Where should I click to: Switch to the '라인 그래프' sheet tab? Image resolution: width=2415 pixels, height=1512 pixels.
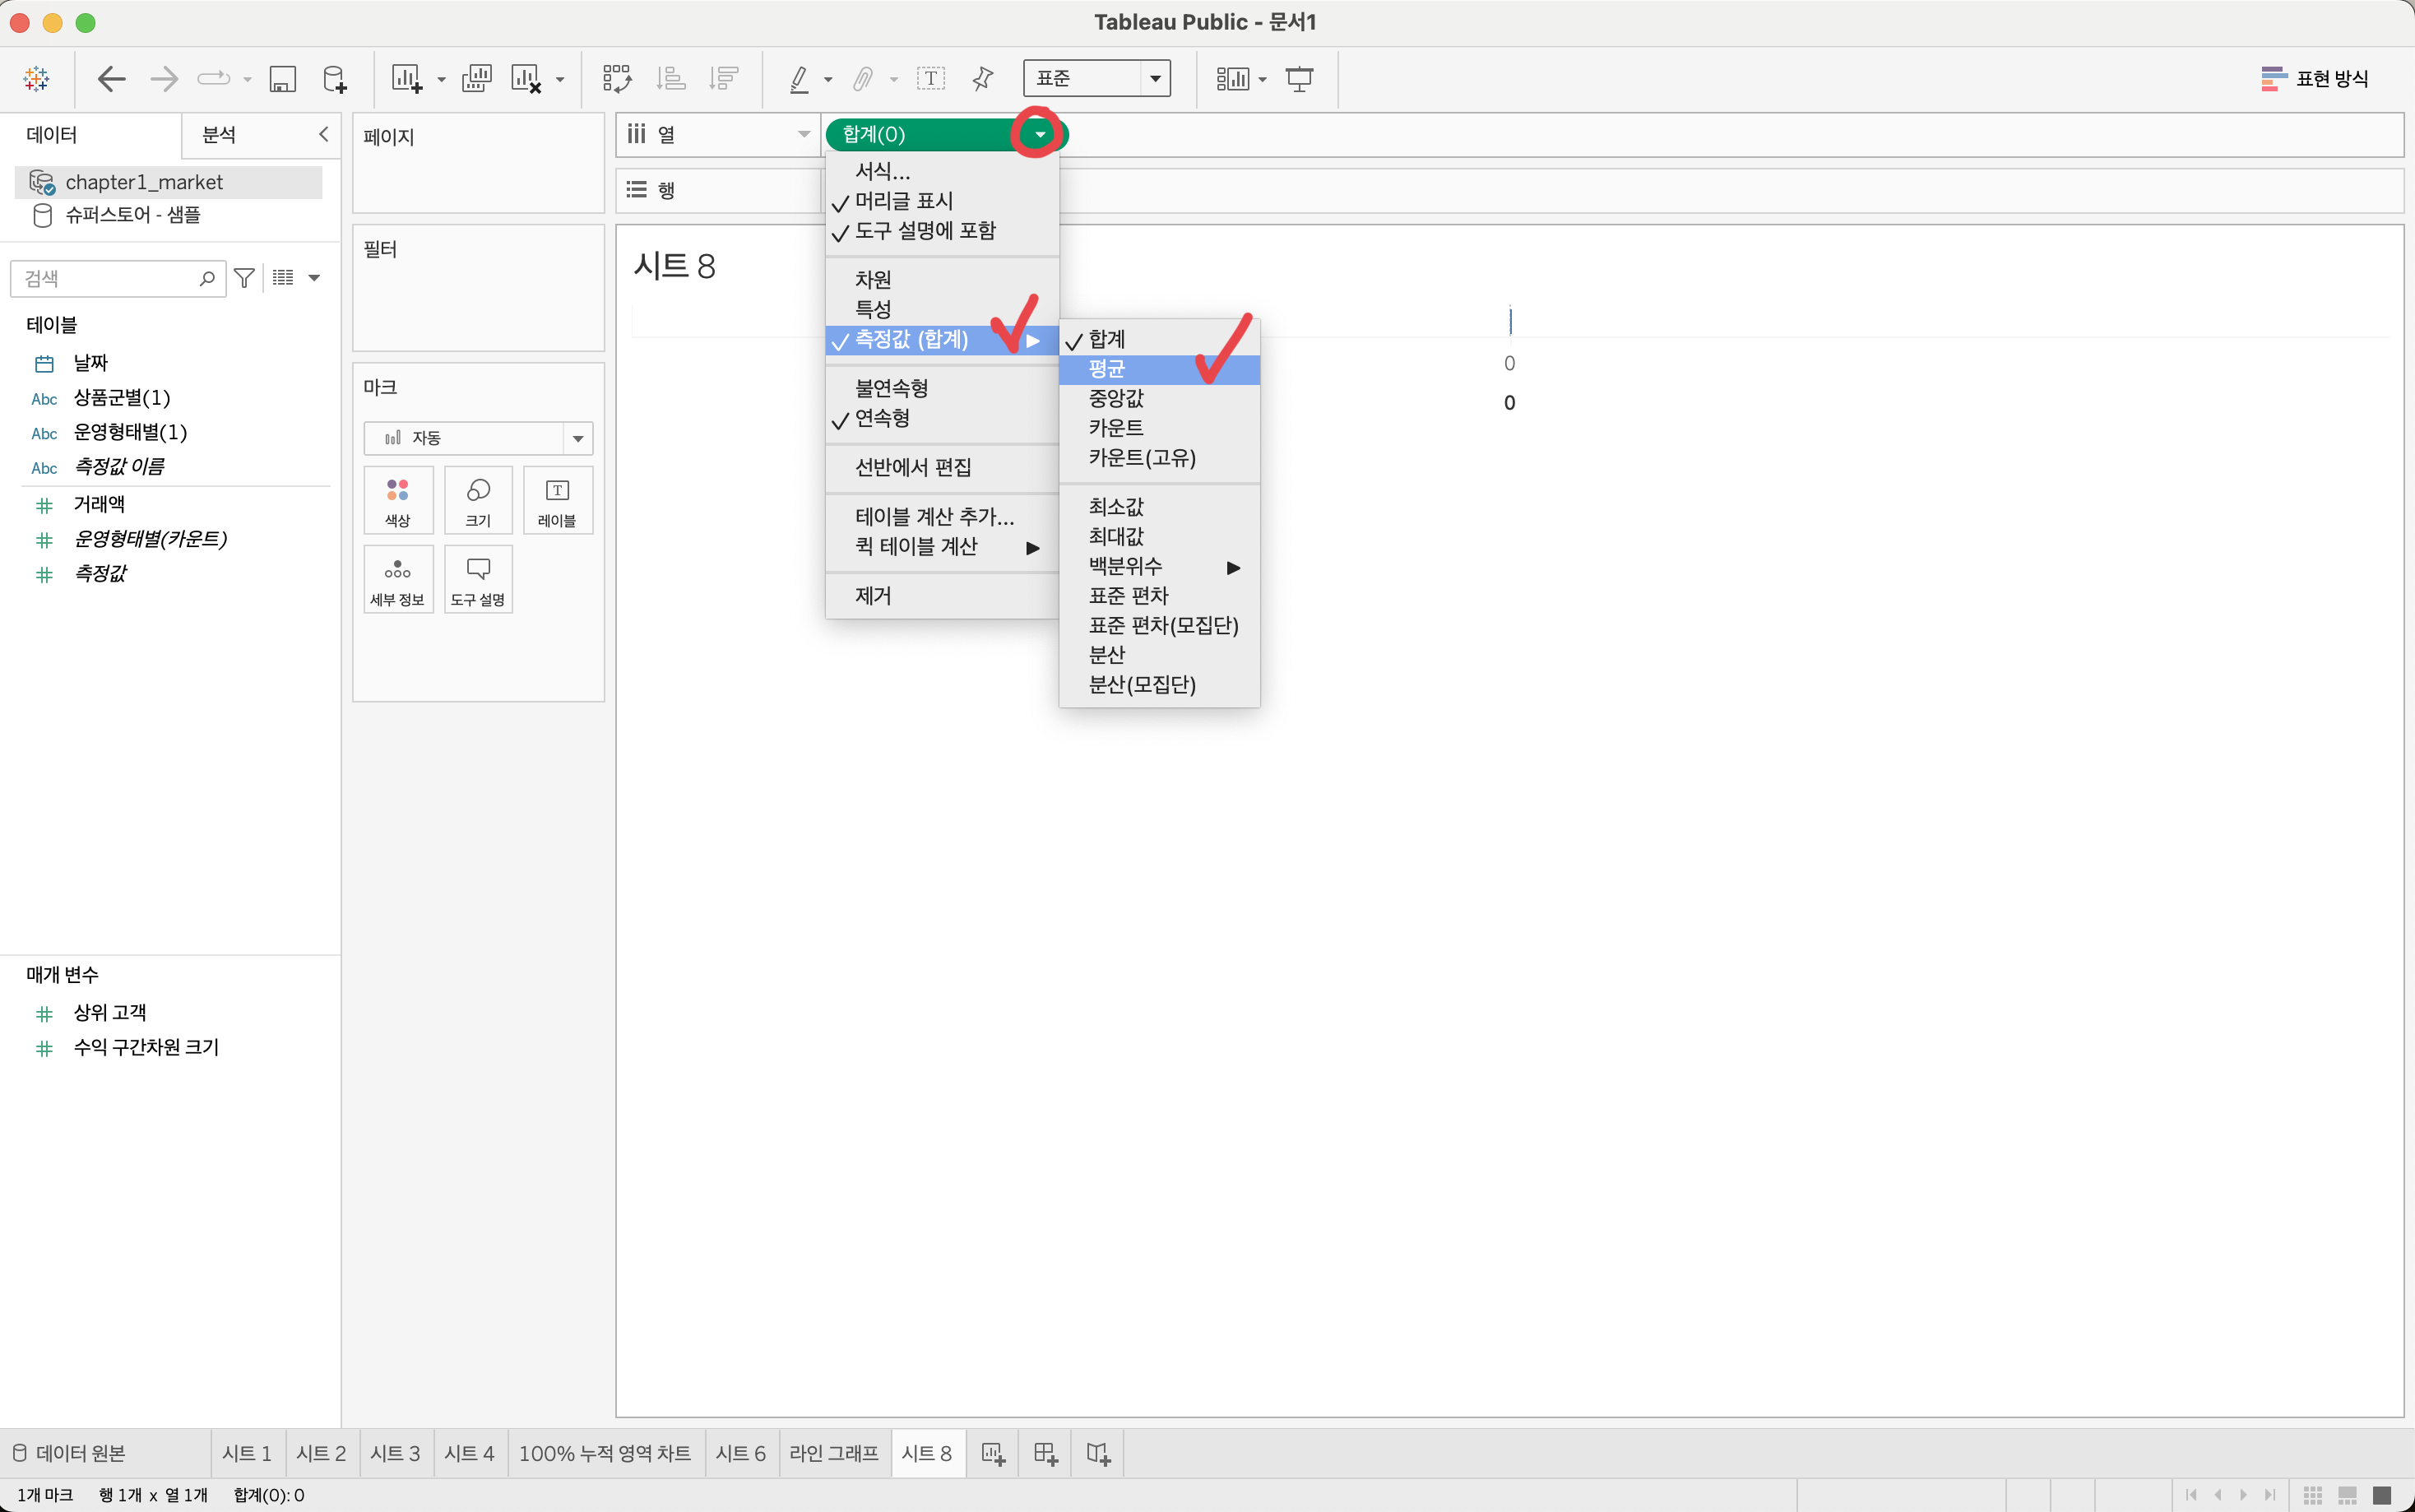pos(832,1453)
